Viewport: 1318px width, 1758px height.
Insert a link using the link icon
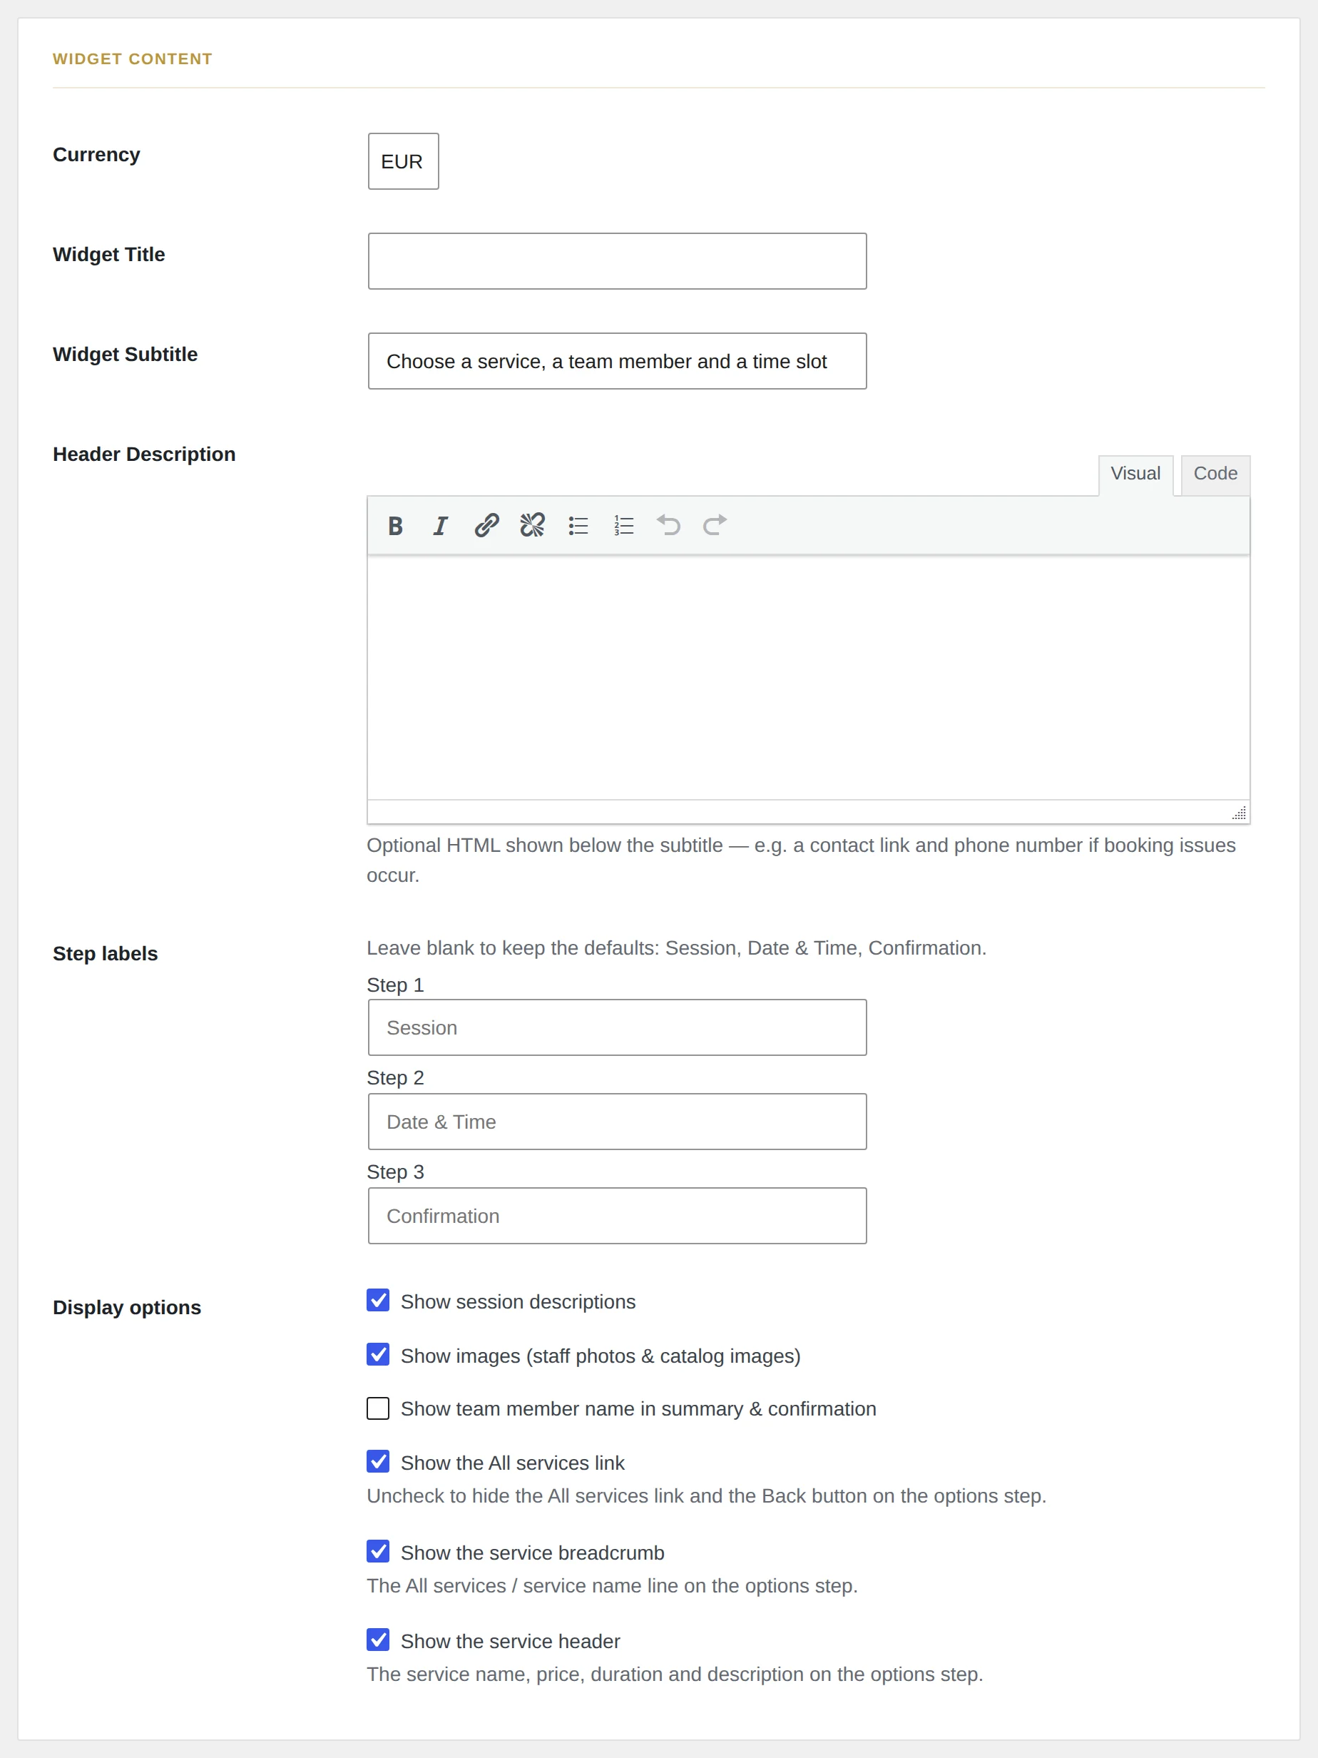pos(486,525)
